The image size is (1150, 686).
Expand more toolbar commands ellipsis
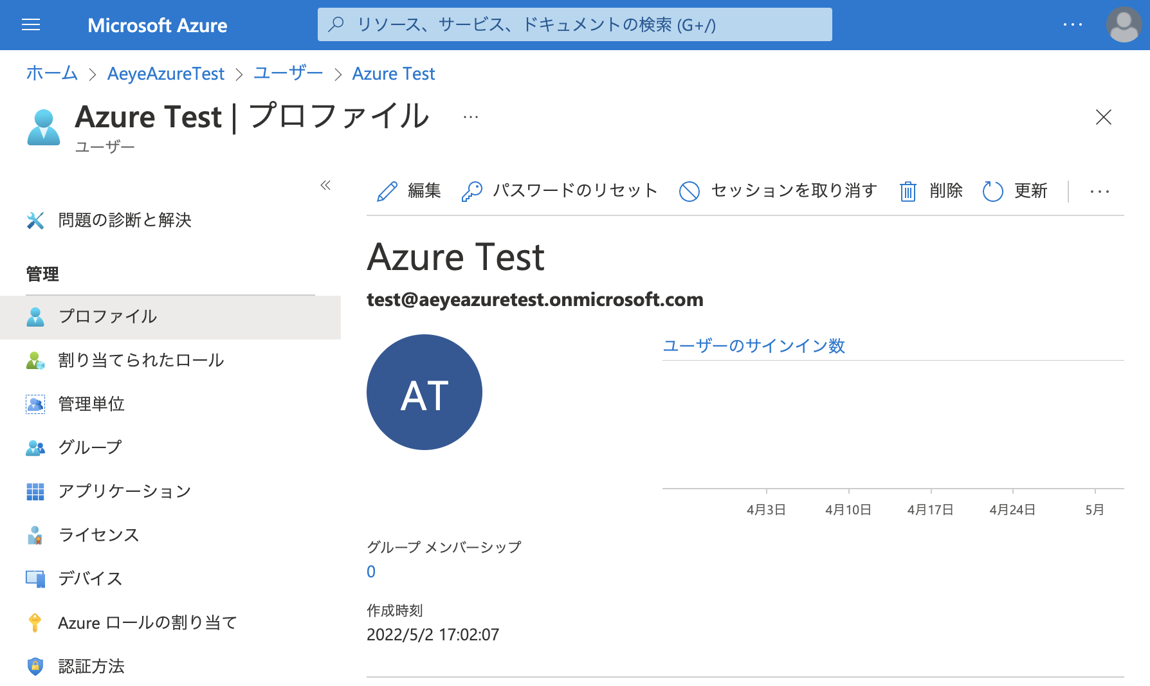click(1099, 192)
